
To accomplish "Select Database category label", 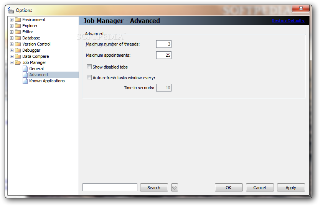I will click(x=31, y=38).
